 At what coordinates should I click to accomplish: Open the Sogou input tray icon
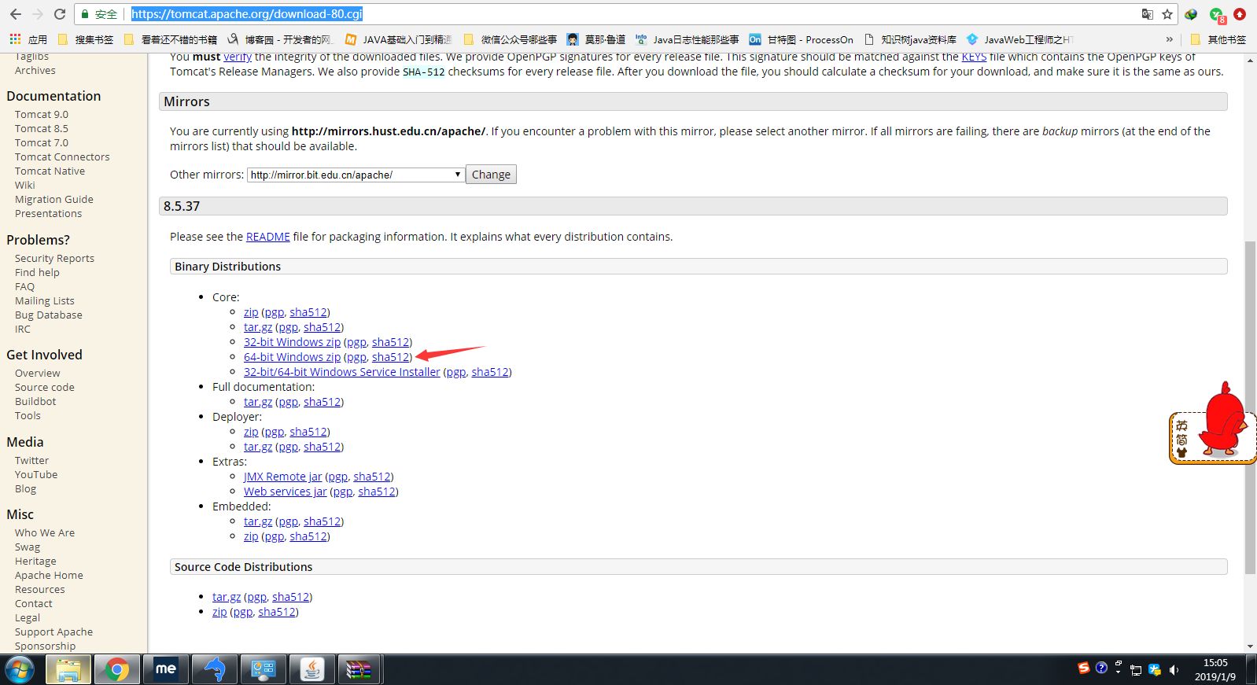[1084, 668]
